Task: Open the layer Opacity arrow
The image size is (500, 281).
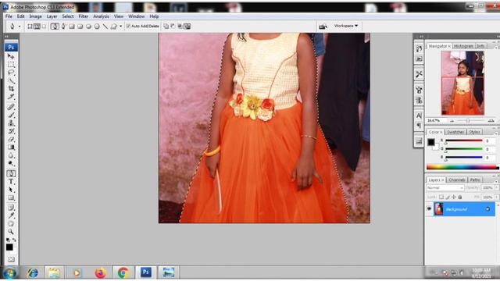Action: [x=497, y=187]
